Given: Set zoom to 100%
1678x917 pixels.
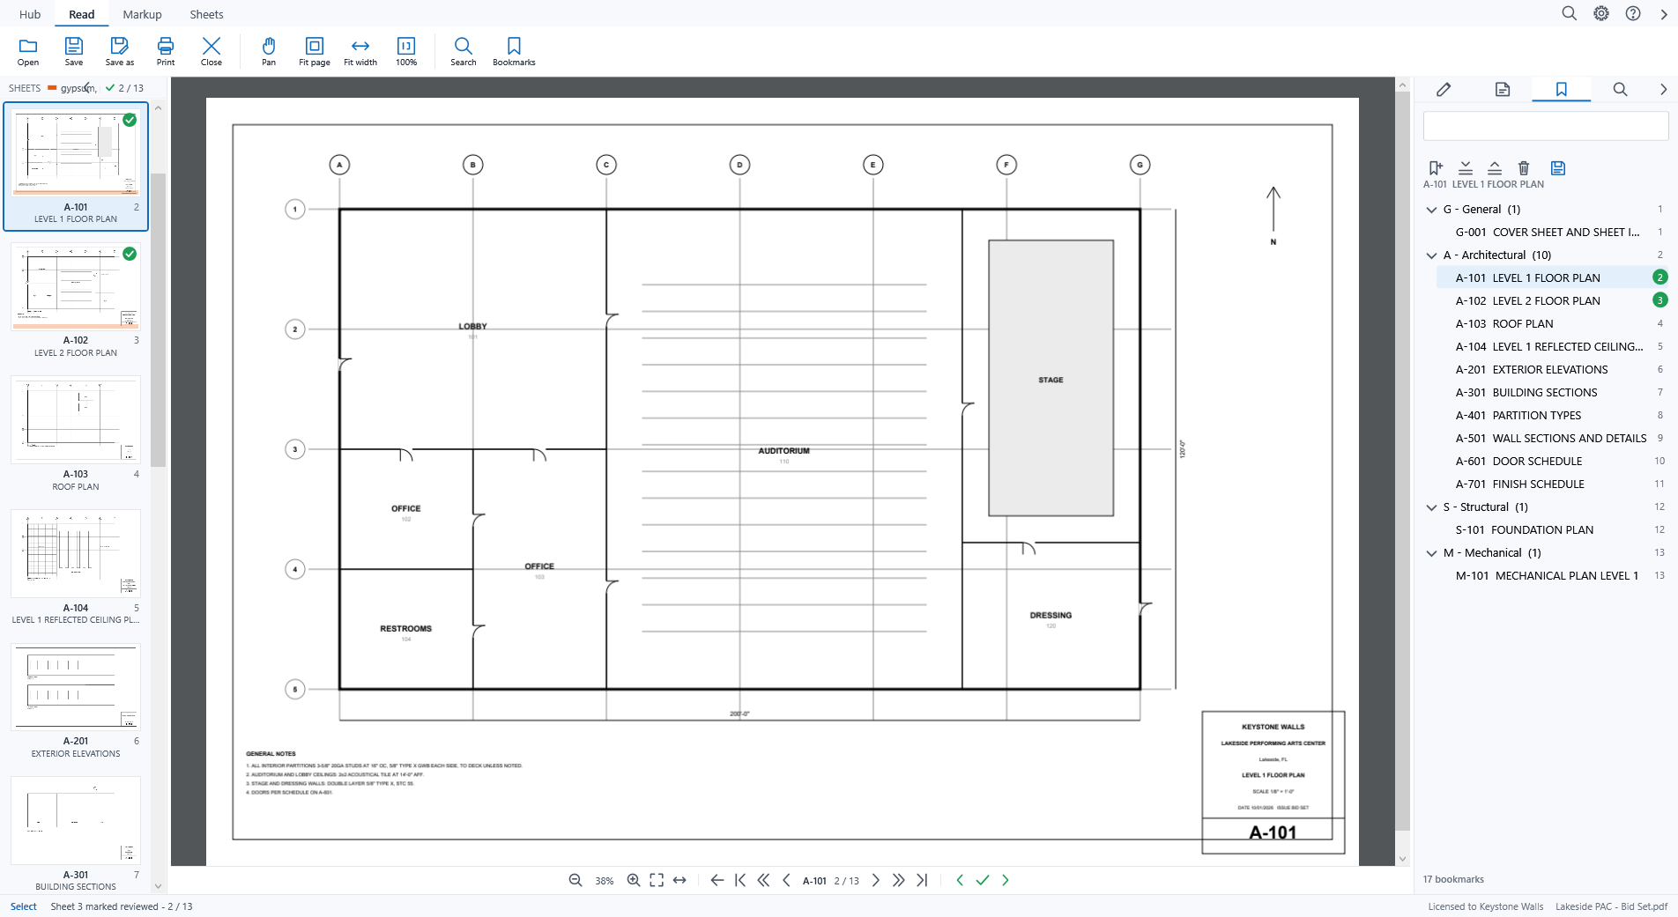Looking at the screenshot, I should pos(406,51).
